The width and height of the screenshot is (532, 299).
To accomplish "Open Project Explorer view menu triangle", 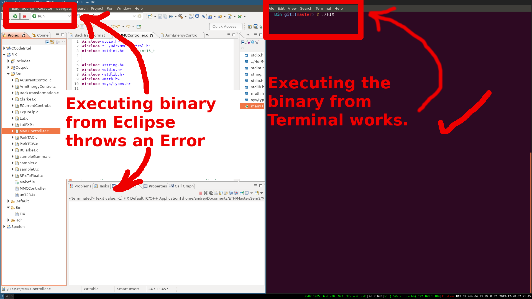I will tap(63, 42).
